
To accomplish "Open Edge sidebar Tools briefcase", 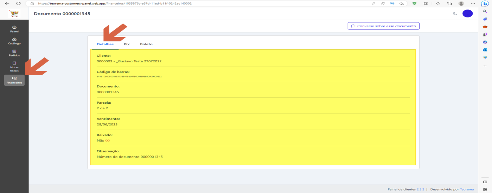I will pos(485,27).
